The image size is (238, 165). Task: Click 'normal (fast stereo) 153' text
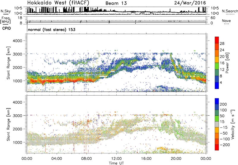(51, 29)
